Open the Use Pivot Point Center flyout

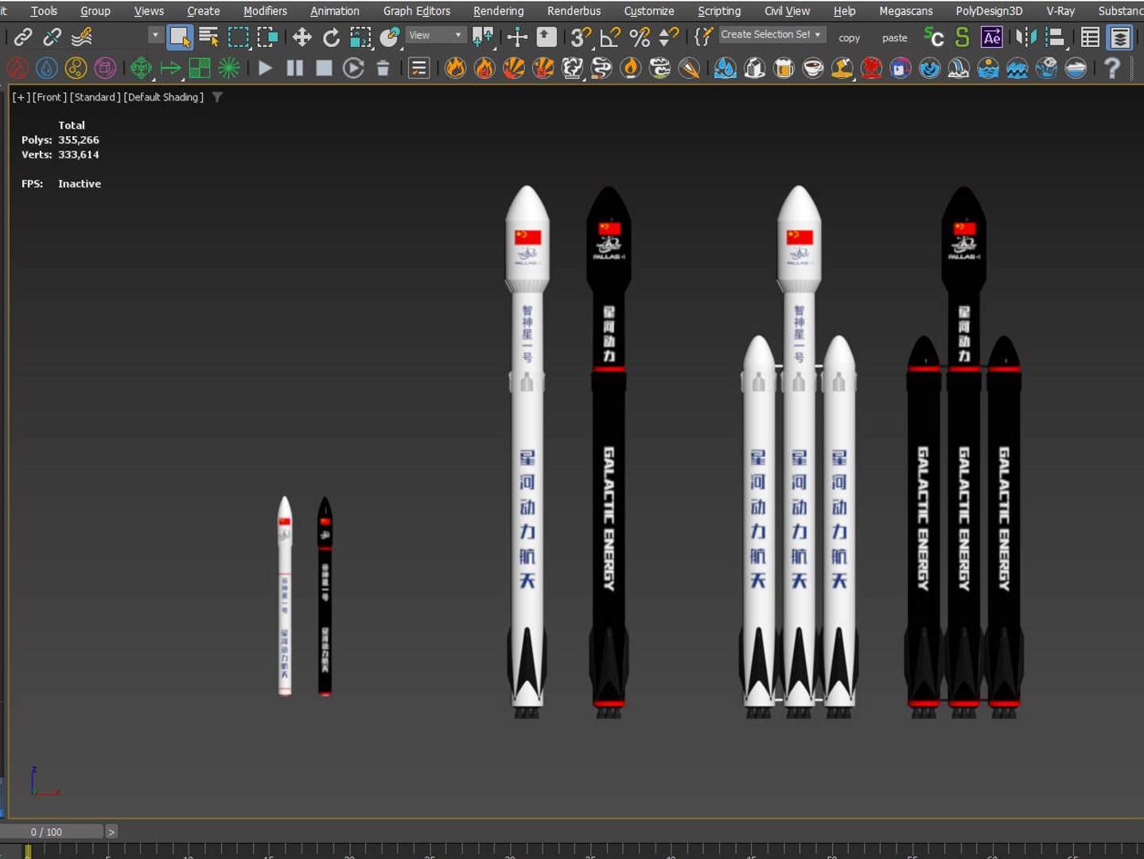[483, 37]
